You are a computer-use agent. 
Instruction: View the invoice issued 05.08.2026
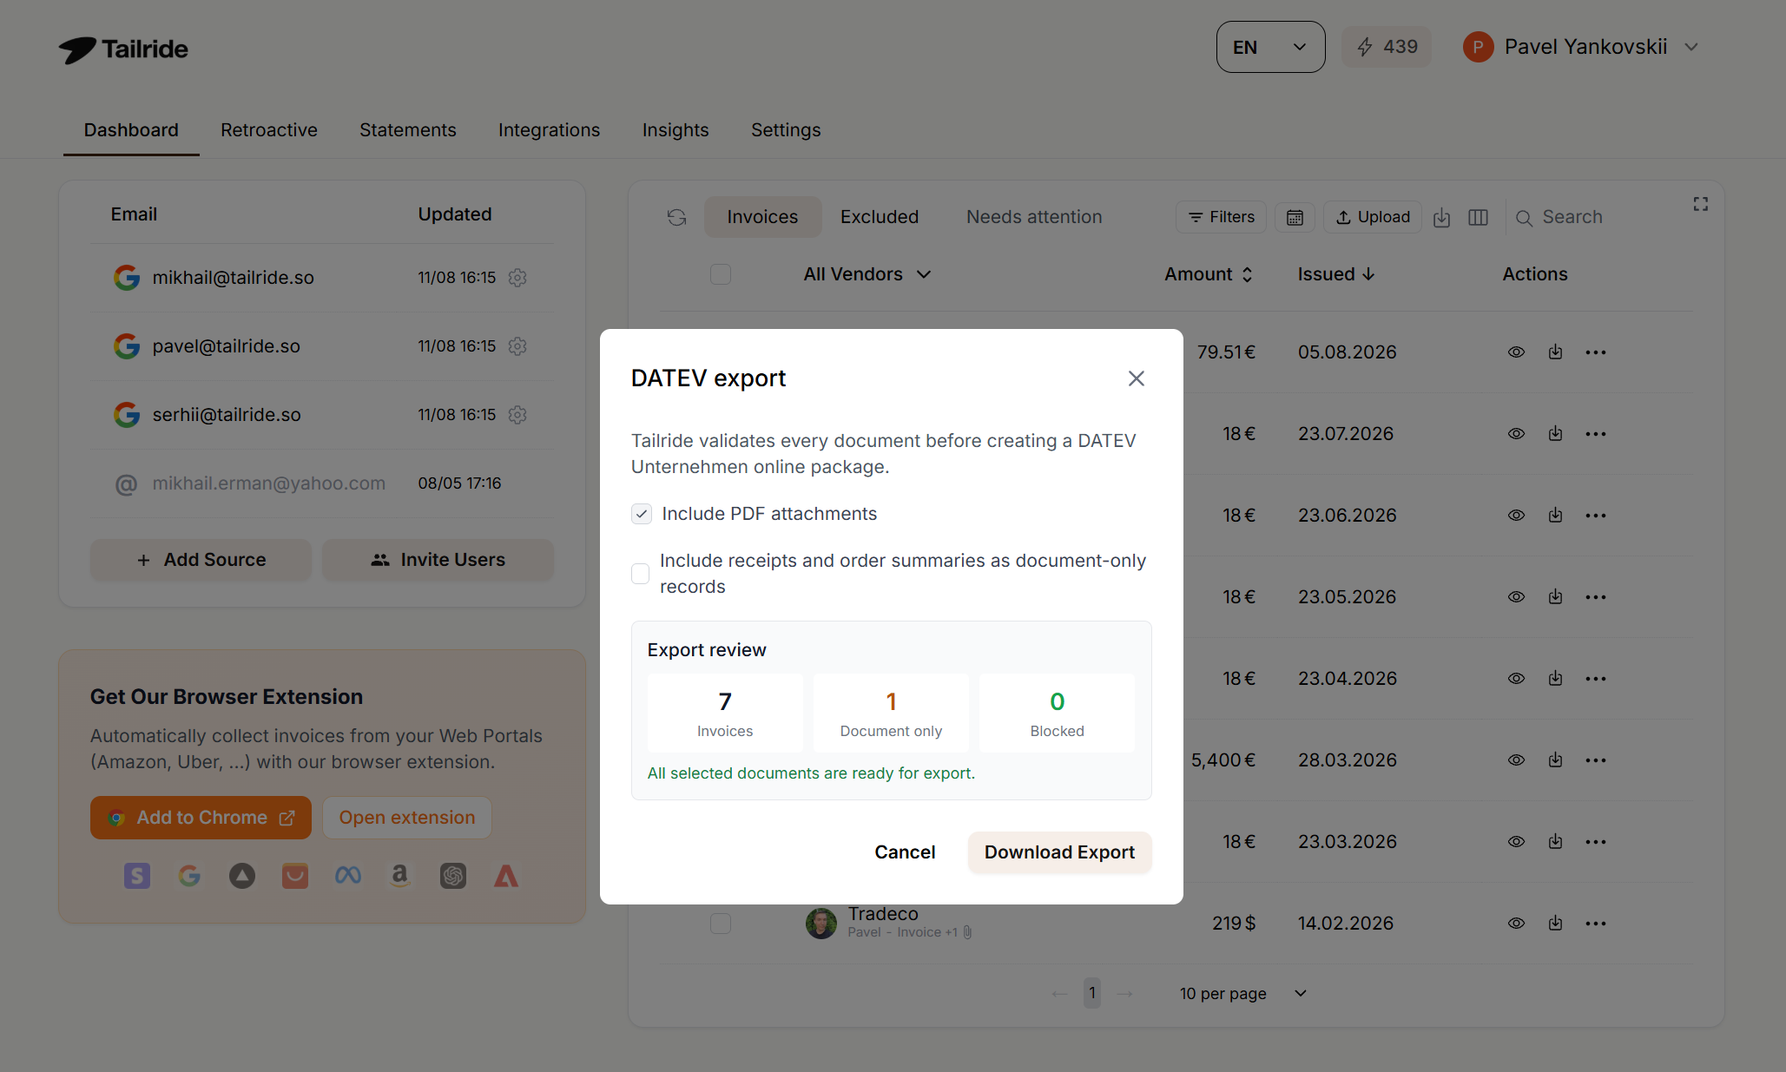click(1516, 352)
